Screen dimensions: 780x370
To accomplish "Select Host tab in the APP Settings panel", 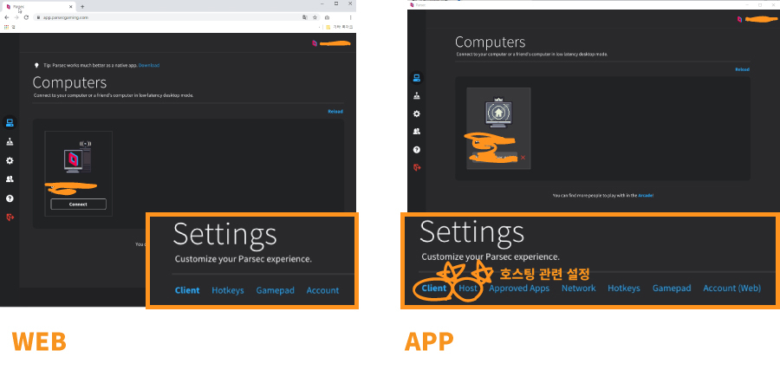I will (x=468, y=288).
